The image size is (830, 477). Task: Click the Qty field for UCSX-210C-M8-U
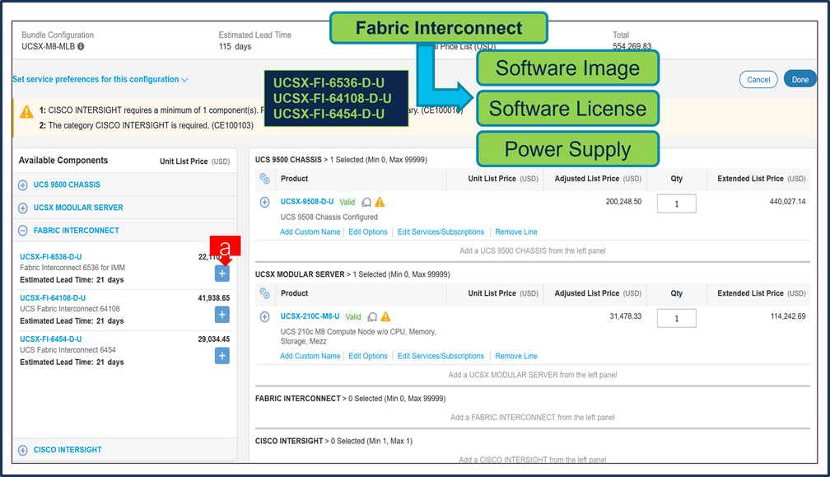coord(677,319)
